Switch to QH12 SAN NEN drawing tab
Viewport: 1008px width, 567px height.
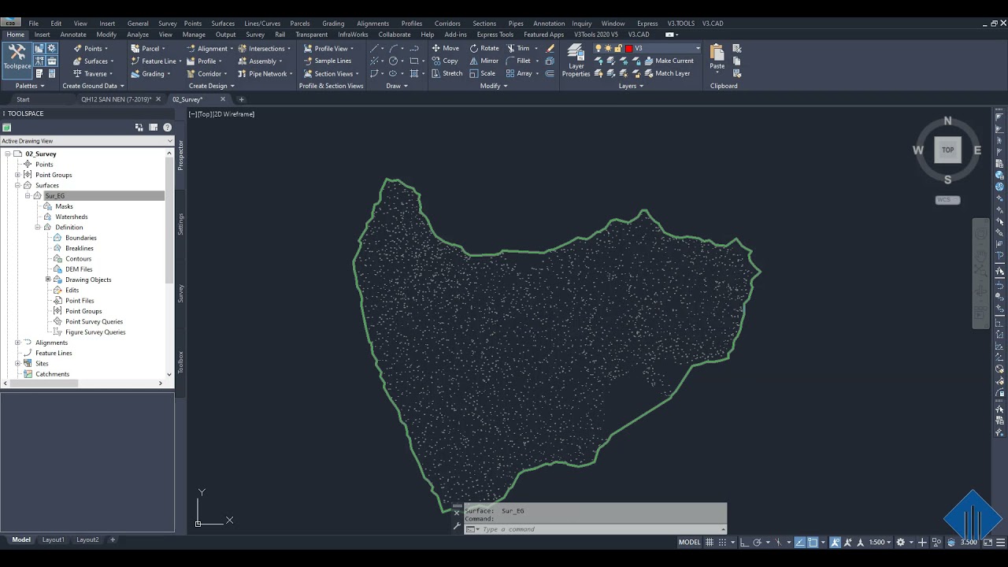[x=116, y=99]
